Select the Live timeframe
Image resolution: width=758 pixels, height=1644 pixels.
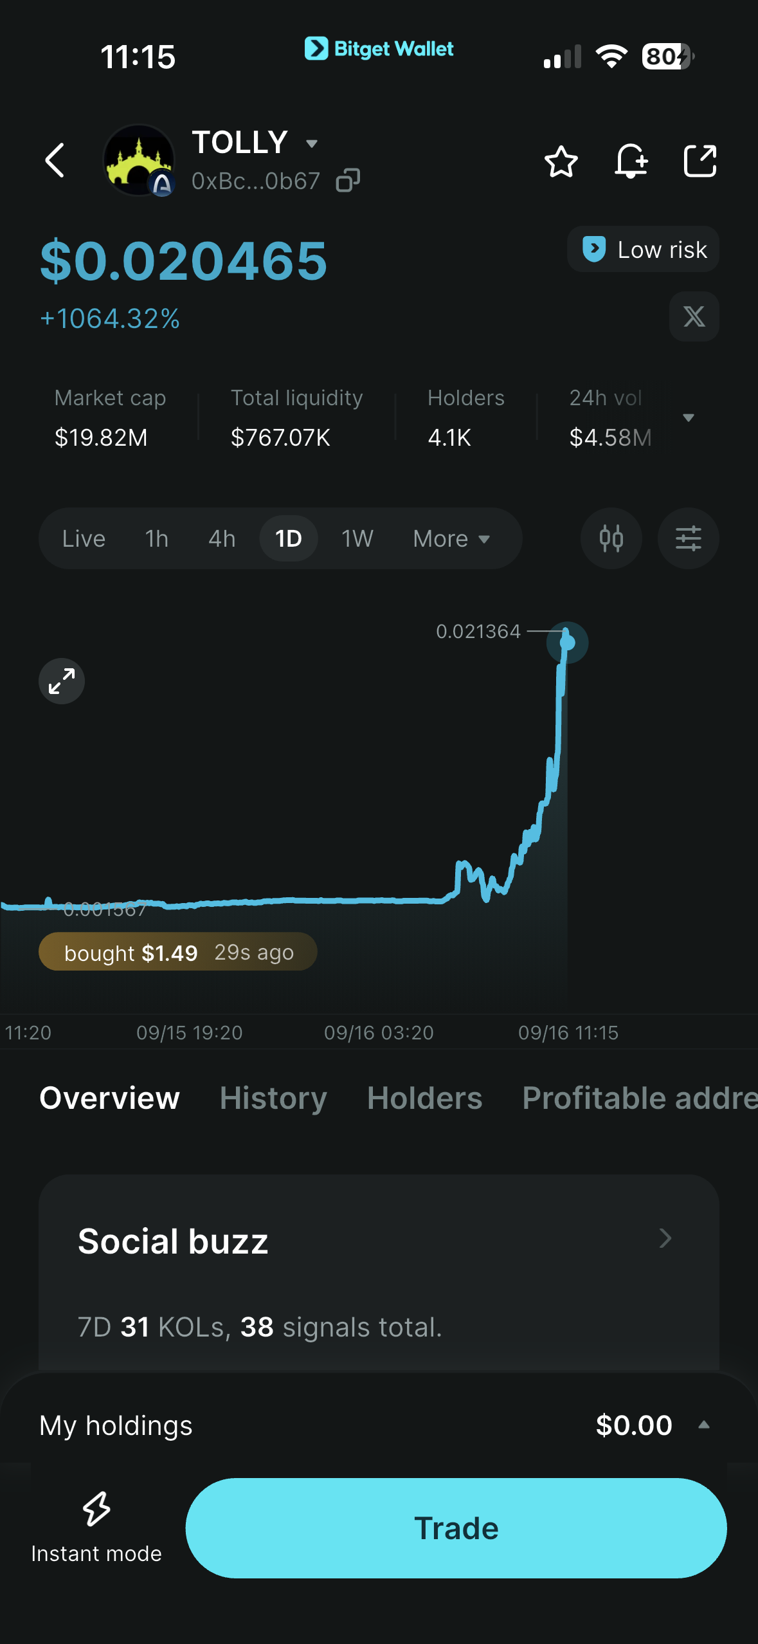(x=84, y=538)
